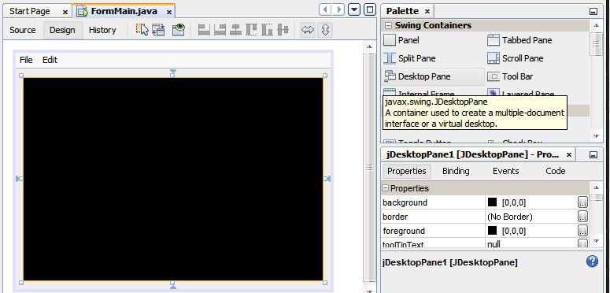610x293 pixels.
Task: Click the Center Vertically align icon
Action: [x=283, y=30]
